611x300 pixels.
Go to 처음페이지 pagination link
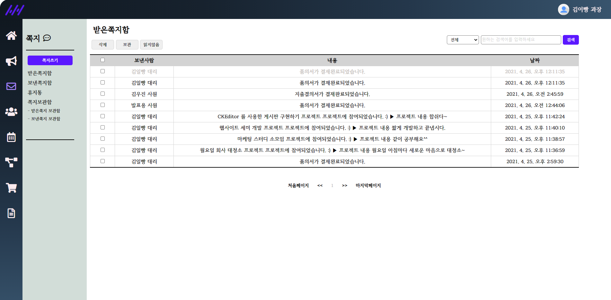298,186
